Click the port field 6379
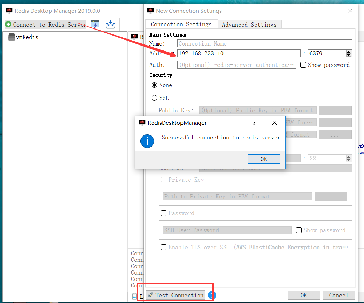This screenshot has height=303, width=364. click(x=327, y=53)
